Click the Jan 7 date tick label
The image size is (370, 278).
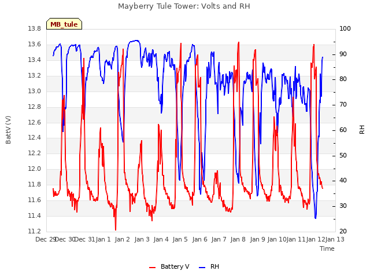coord(219,239)
